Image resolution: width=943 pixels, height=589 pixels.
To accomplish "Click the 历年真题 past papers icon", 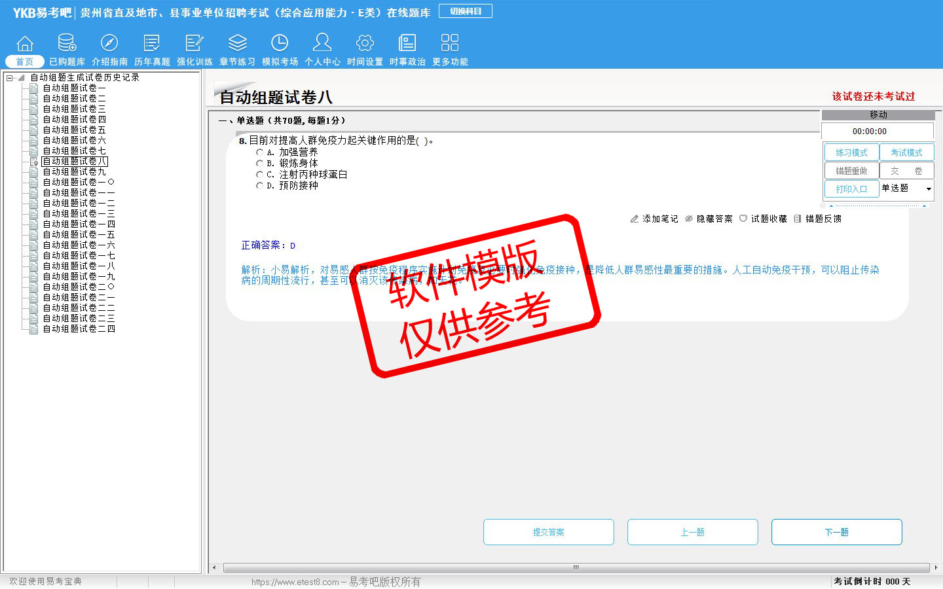I will click(x=152, y=44).
